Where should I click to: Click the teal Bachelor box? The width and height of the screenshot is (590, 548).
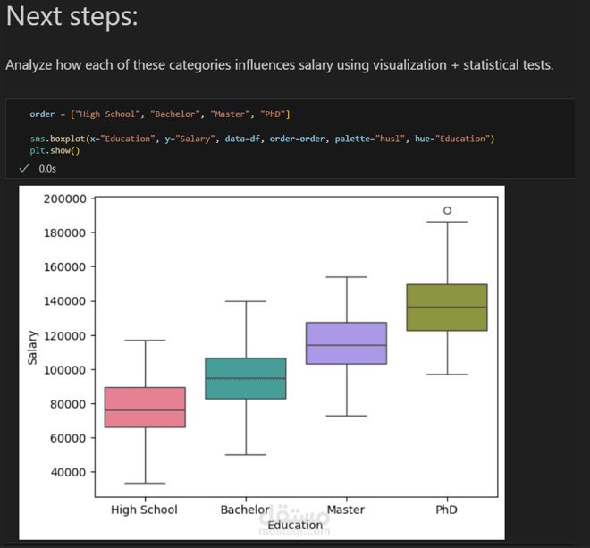(x=245, y=378)
